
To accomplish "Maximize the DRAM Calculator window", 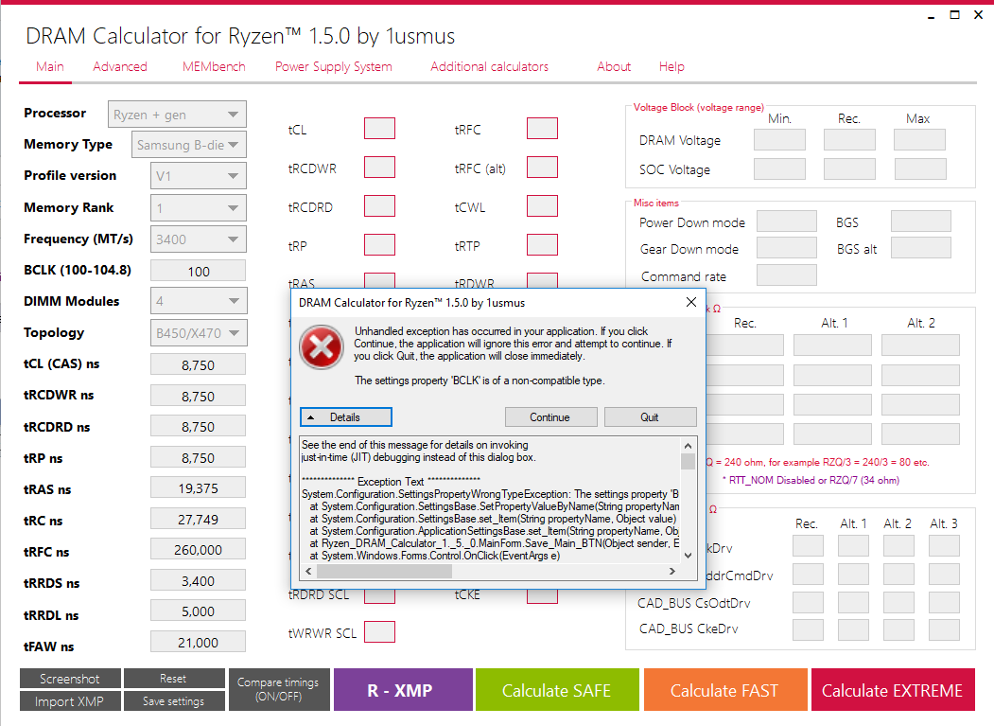I will point(954,14).
